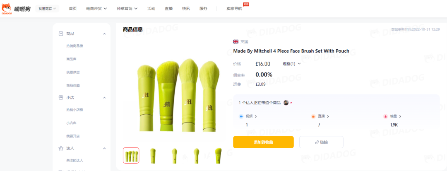Click the orange 直播 live icon
The image size is (447, 171).
313,116
